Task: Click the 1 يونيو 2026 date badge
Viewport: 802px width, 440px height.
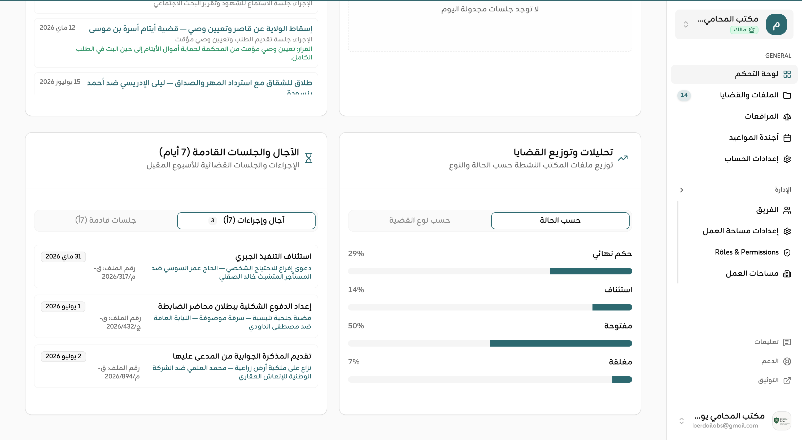Action: tap(63, 306)
